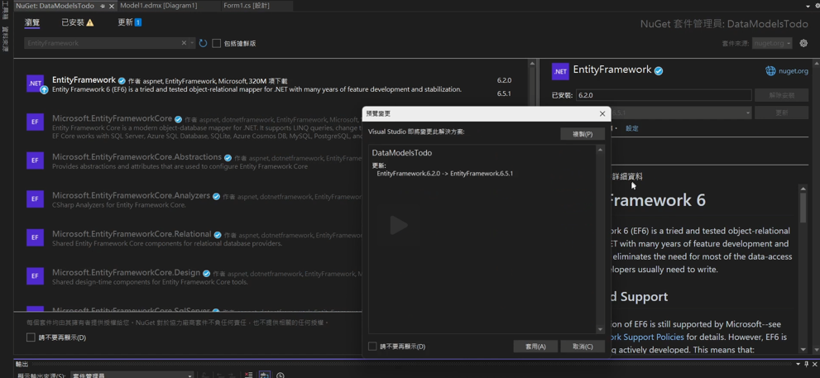Click the update count badge on 更新 tab
Viewport: 820px width, 378px height.
(x=138, y=22)
